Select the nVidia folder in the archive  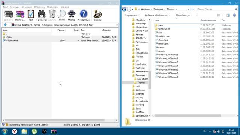[9, 37]
